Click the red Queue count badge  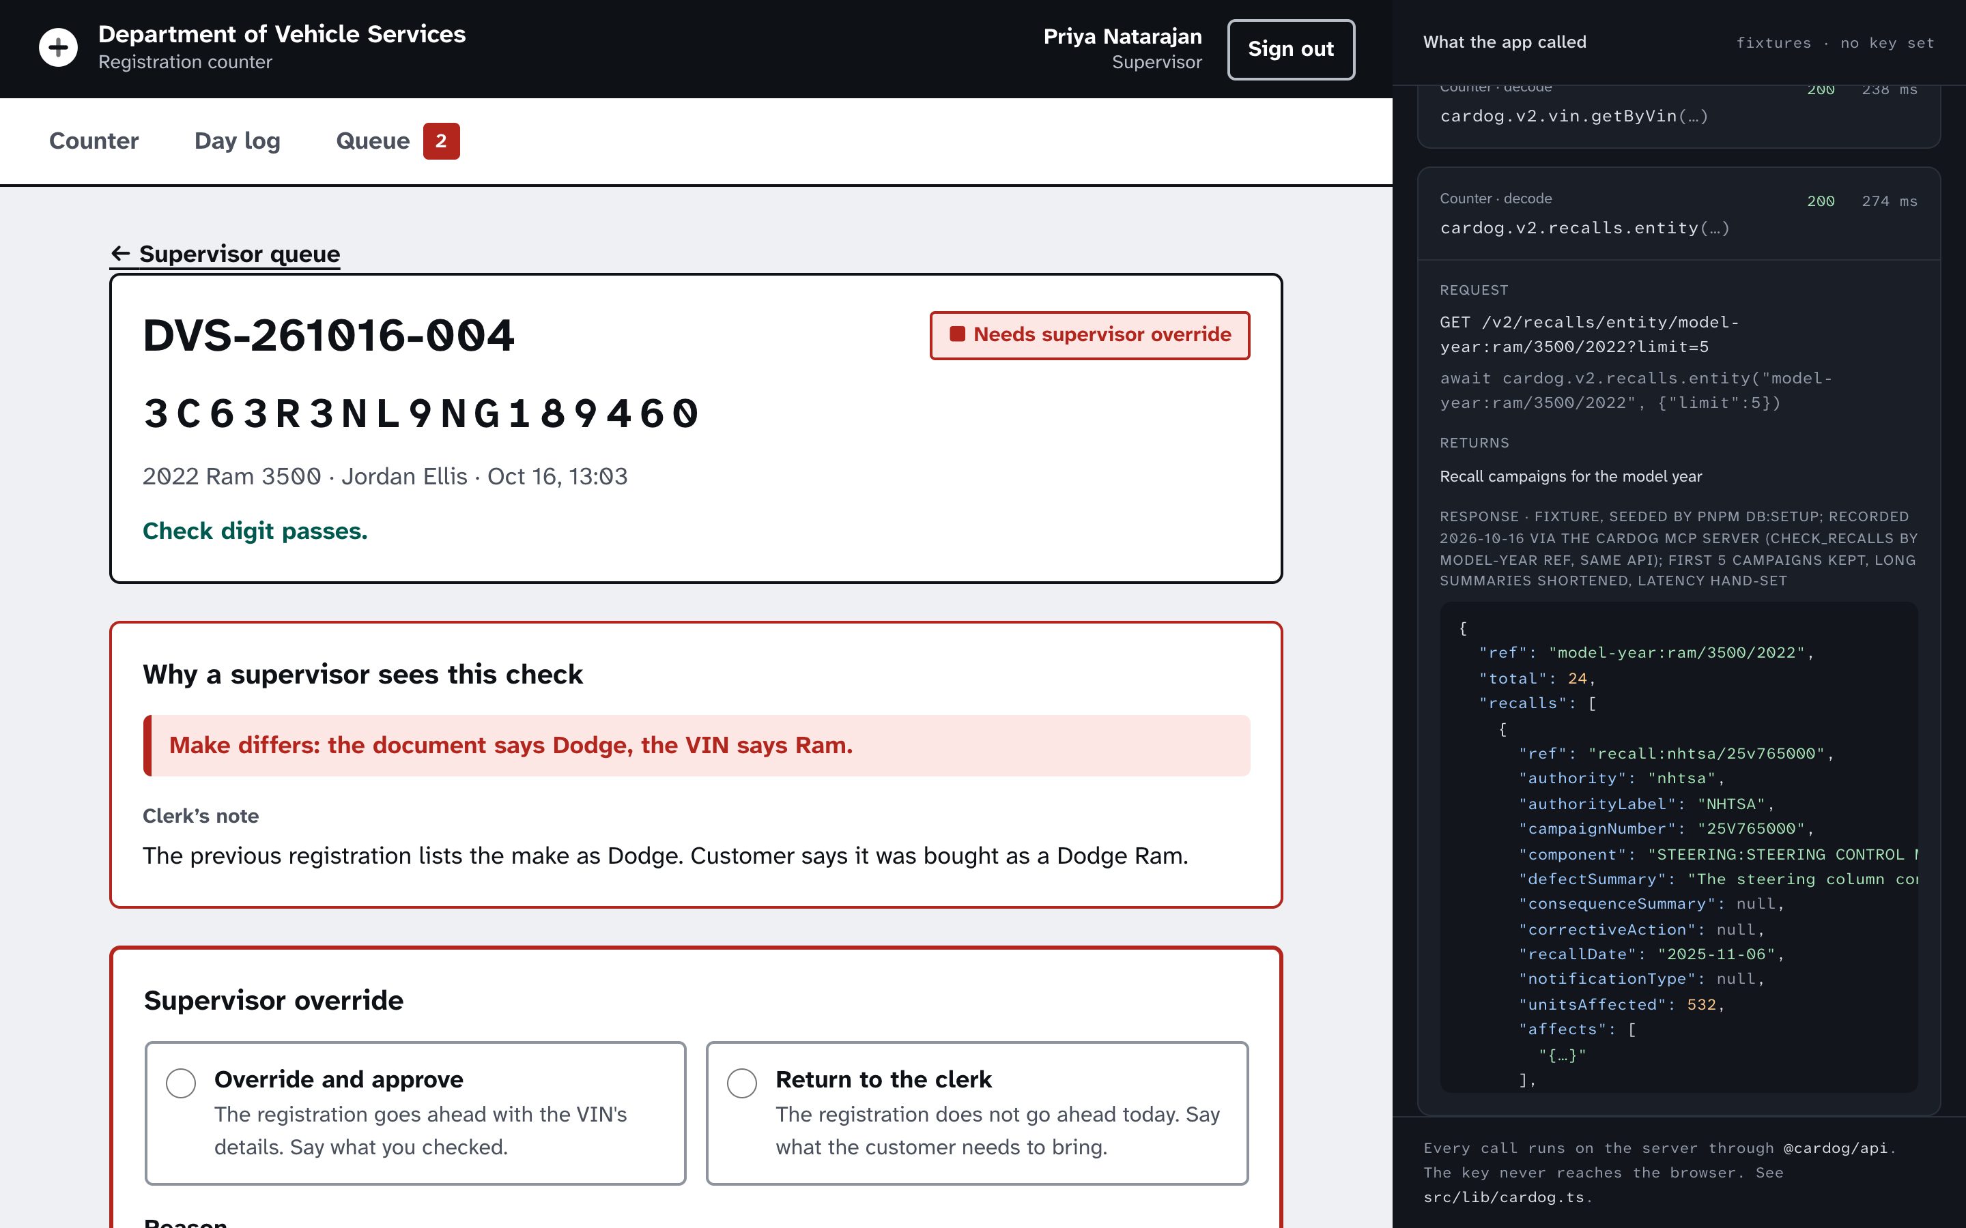pyautogui.click(x=441, y=141)
